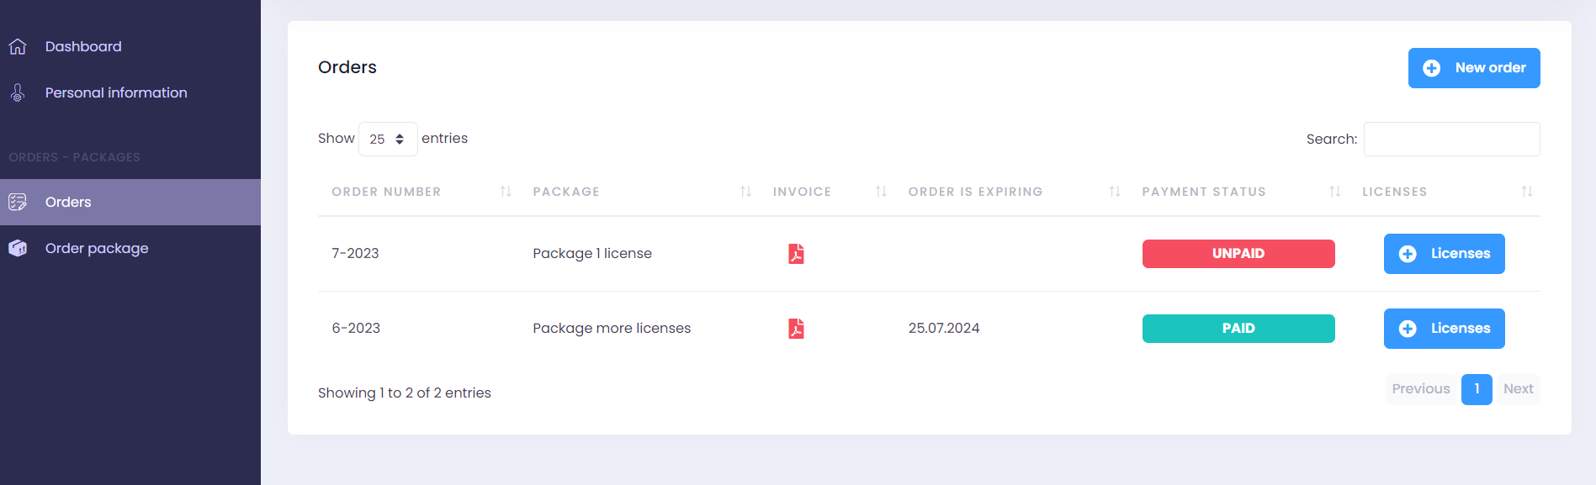The height and width of the screenshot is (485, 1596).
Task: Sort by Payment Status column arrows
Action: [x=1334, y=192]
